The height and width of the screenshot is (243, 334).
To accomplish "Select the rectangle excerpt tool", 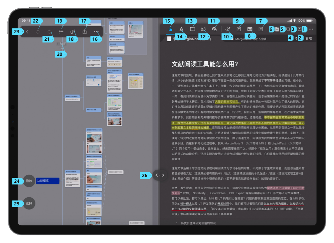I will 193,29.
